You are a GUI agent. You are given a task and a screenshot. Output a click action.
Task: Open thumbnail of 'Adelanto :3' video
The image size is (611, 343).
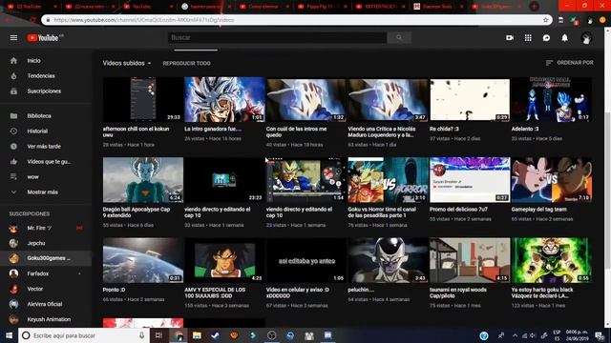click(552, 99)
